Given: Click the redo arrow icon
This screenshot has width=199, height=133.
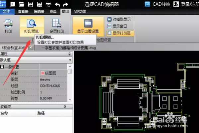Looking at the screenshot, I should click(66, 5).
